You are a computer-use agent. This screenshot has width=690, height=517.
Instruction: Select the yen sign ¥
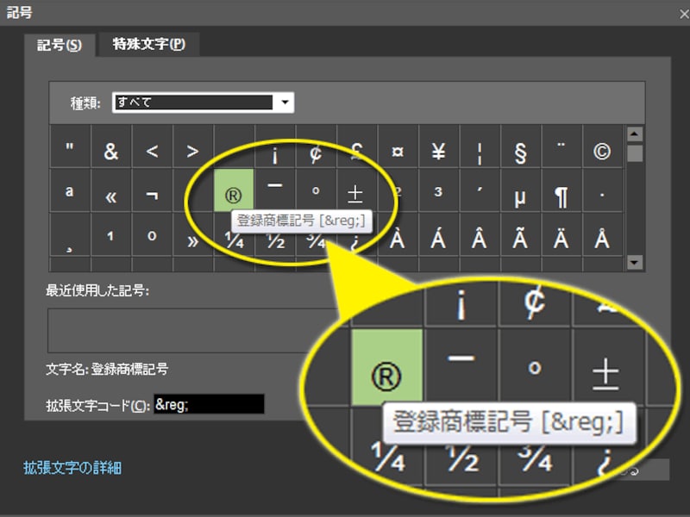click(439, 149)
